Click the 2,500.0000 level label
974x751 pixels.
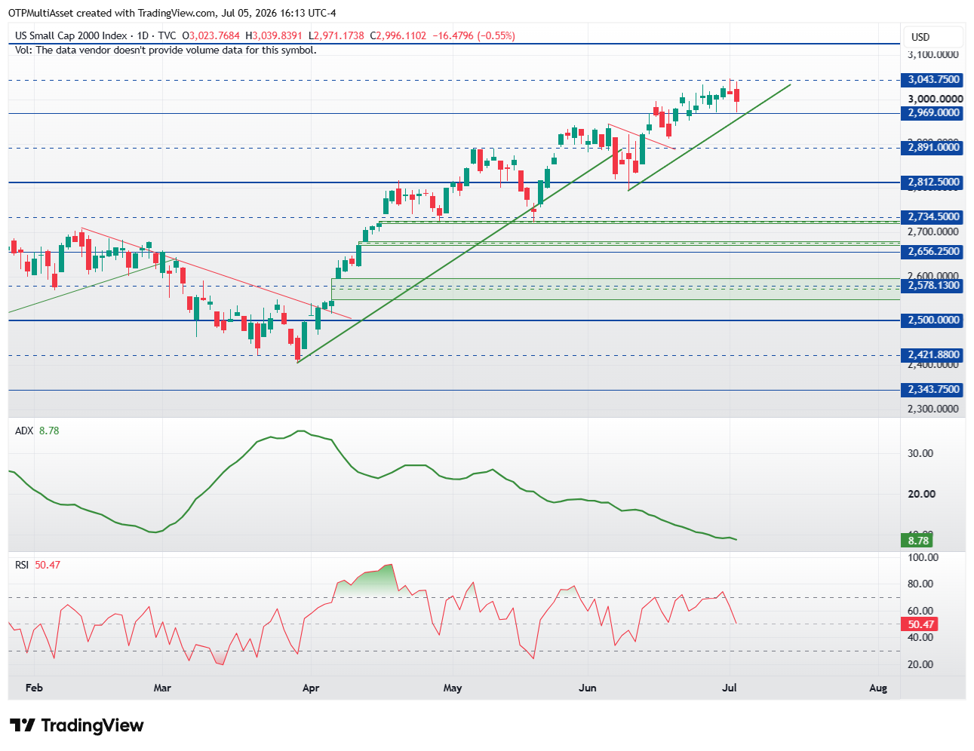click(933, 320)
